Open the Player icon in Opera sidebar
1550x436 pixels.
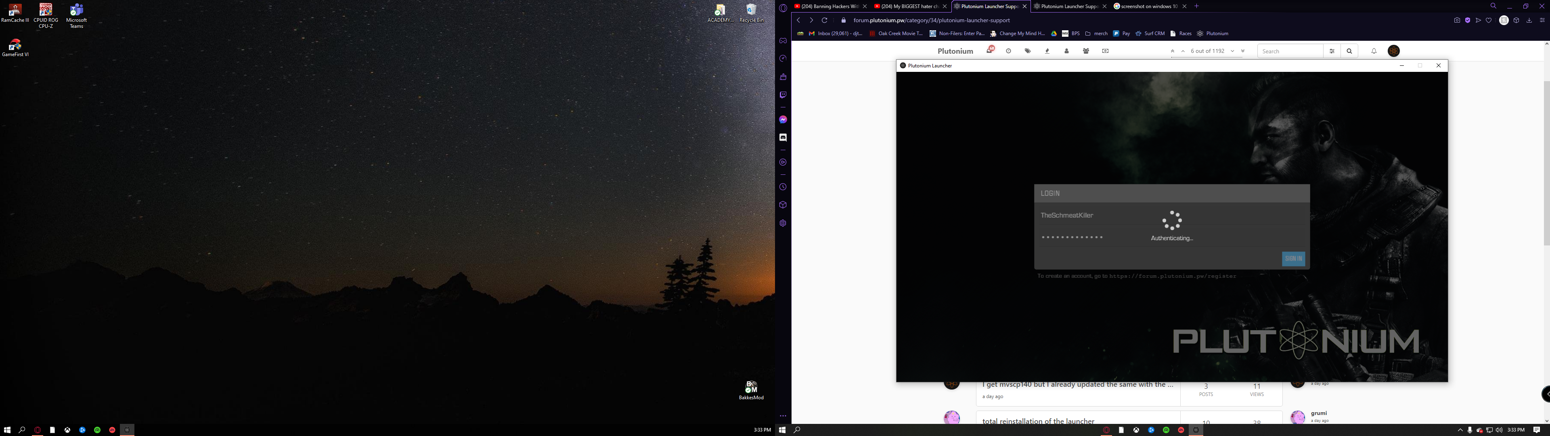783,162
